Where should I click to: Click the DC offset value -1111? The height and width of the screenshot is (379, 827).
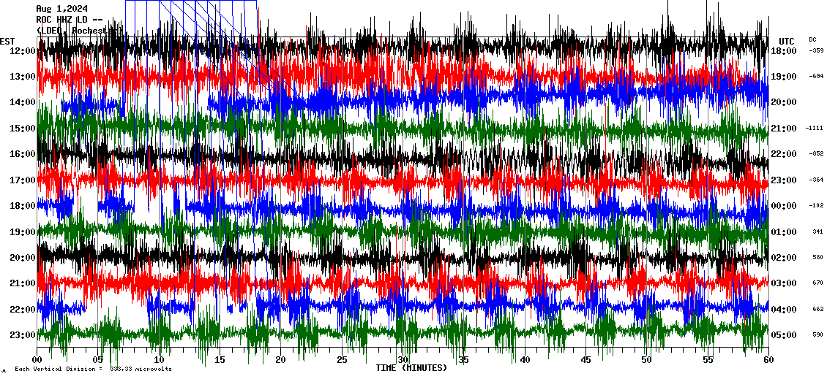(x=814, y=129)
